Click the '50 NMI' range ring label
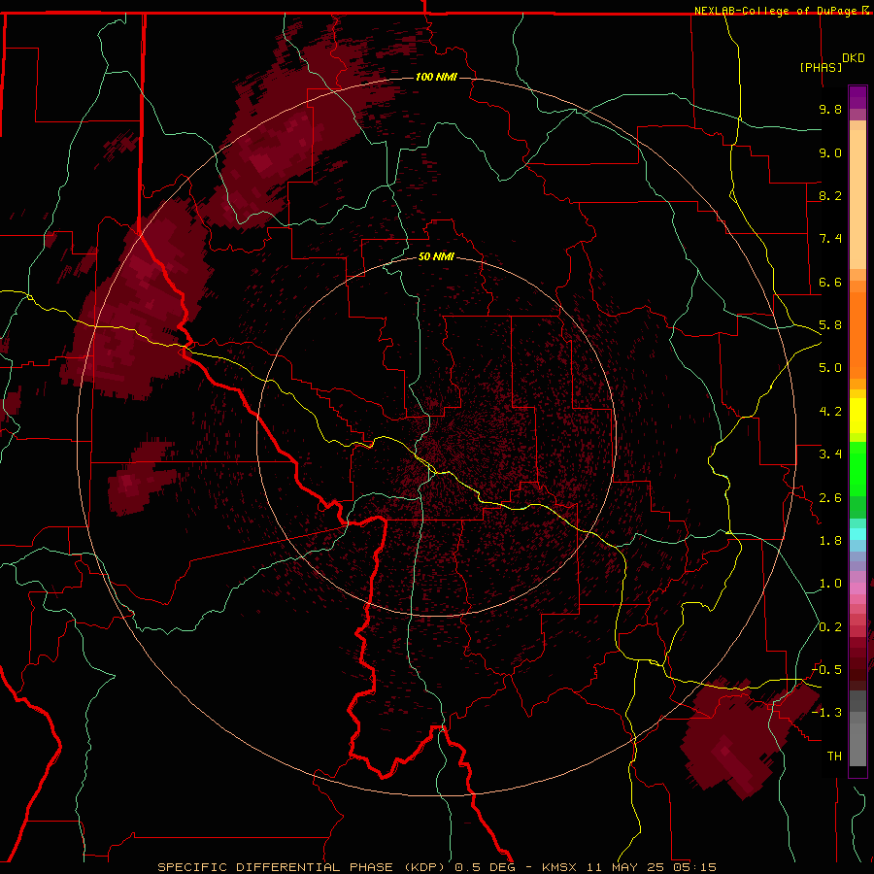 tap(436, 256)
